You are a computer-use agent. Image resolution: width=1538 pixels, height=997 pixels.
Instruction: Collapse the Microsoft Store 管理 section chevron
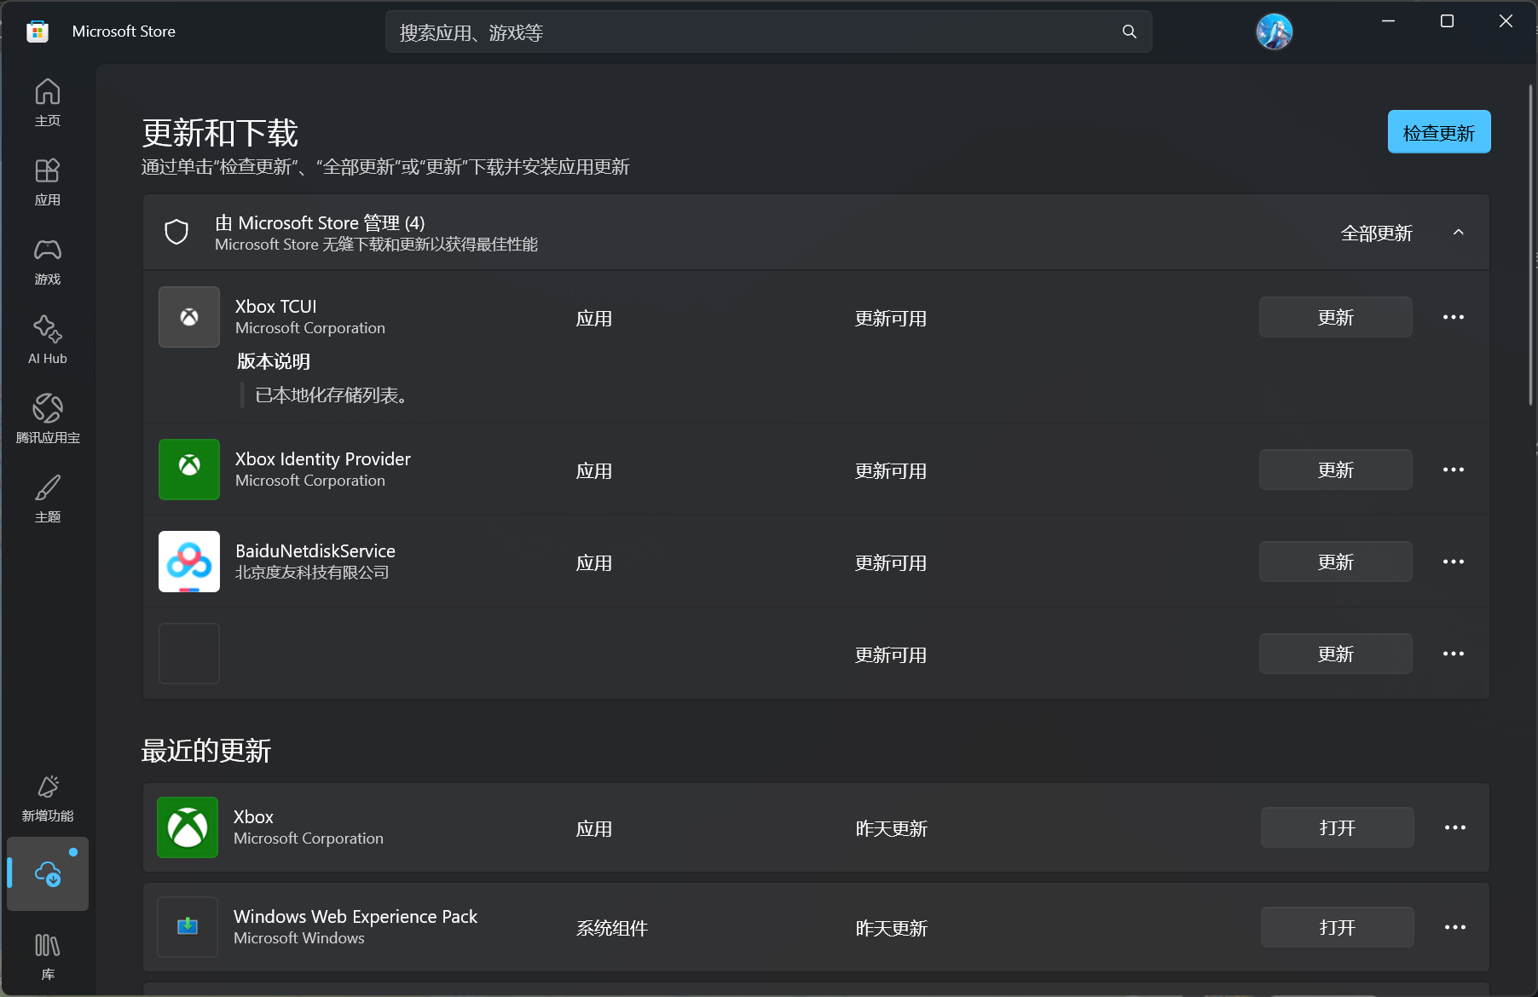click(x=1459, y=232)
